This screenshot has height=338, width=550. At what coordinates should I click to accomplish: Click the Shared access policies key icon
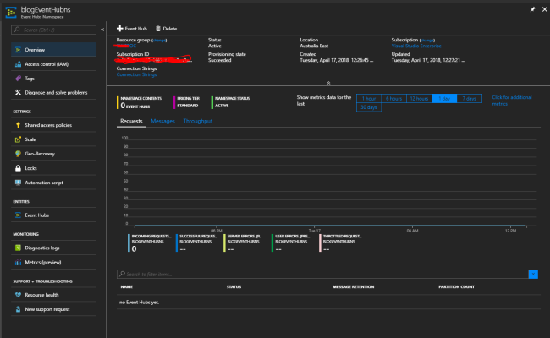point(18,125)
